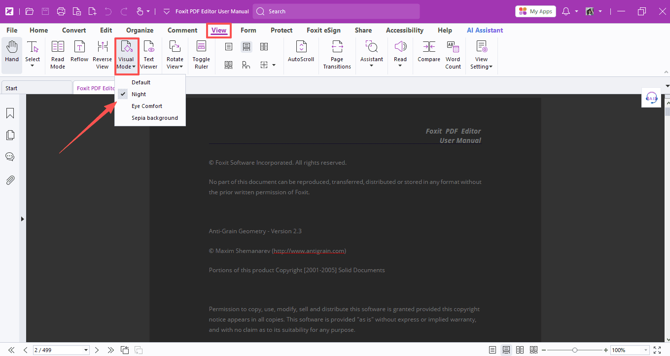
Task: Choose Eye Comfort visual mode
Action: (x=150, y=106)
